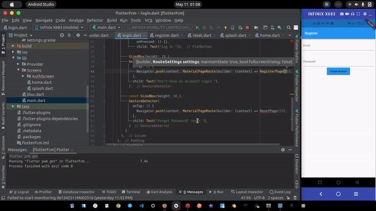Tap the phone back navigation arrow
The width and height of the screenshot is (376, 211).
(321, 194)
